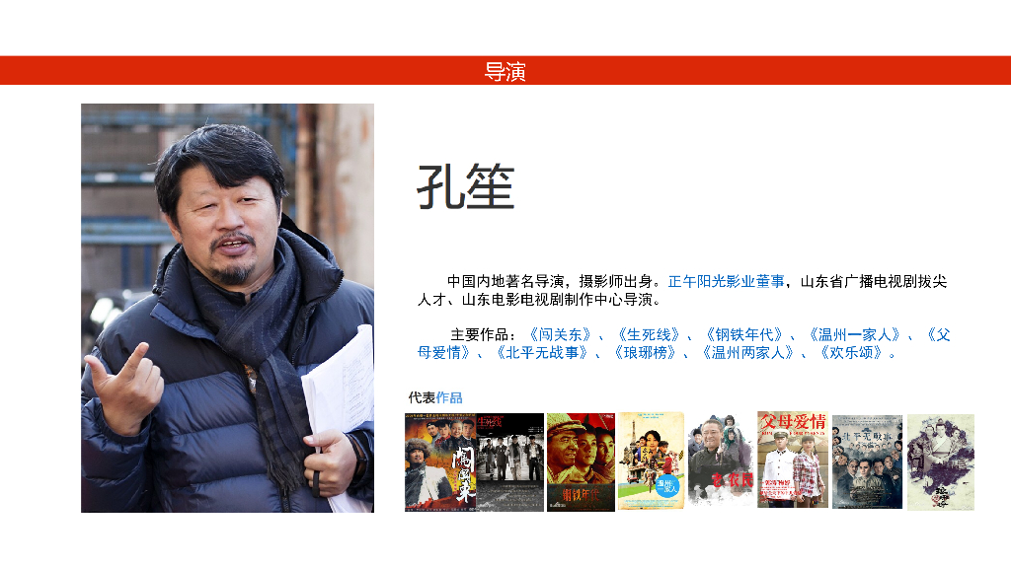Screen dimensions: 1011x568
Task: Click the 《生死线》 hyperlink
Action: (649, 335)
